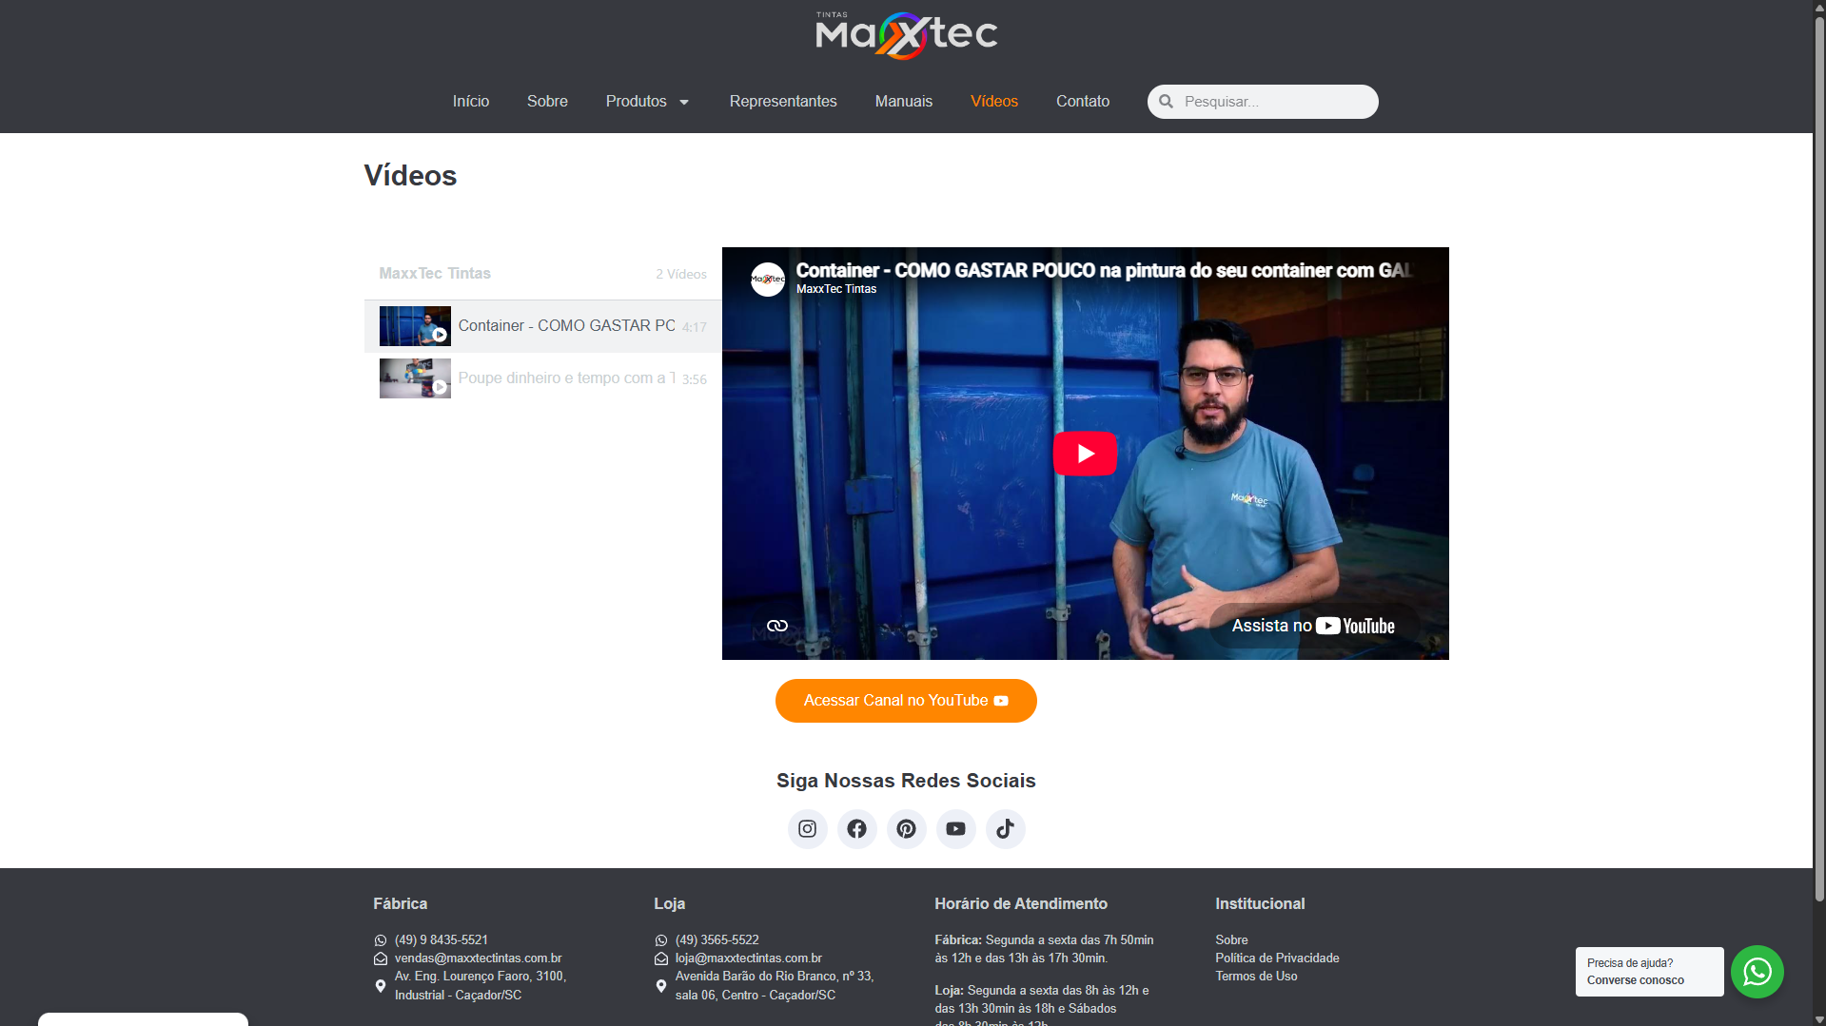Click the Loja address Avenida Barão do Rio Branco
Image resolution: width=1826 pixels, height=1026 pixels.
(x=775, y=986)
